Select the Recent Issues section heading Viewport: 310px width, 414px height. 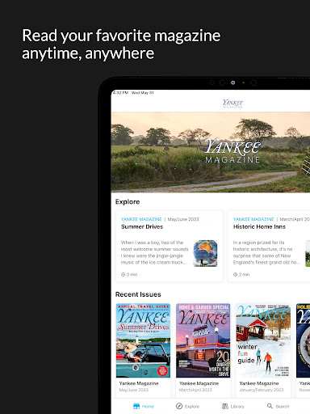[x=138, y=294]
